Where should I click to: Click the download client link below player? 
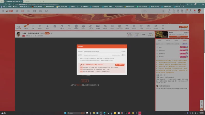pos(79,85)
